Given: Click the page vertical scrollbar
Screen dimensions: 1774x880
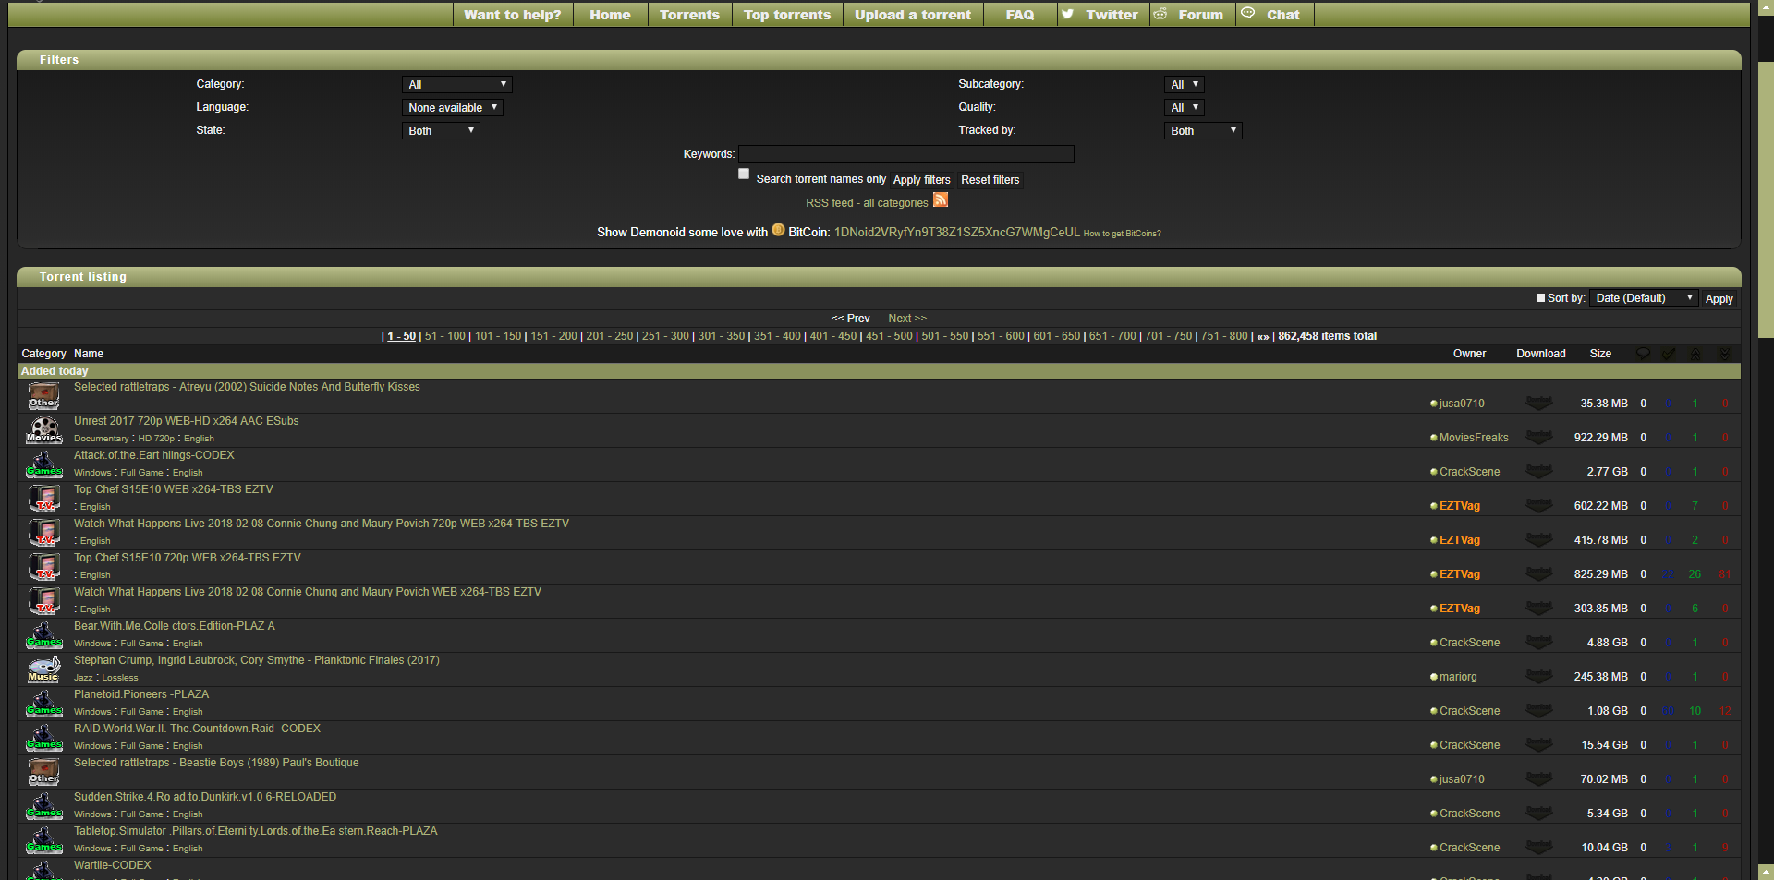Looking at the screenshot, I should click(1766, 199).
